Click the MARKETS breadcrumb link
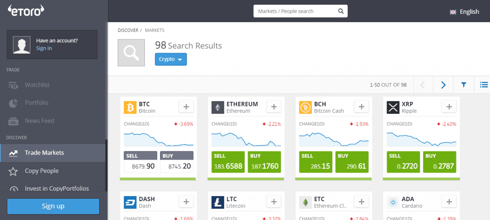490x220 pixels. click(155, 30)
